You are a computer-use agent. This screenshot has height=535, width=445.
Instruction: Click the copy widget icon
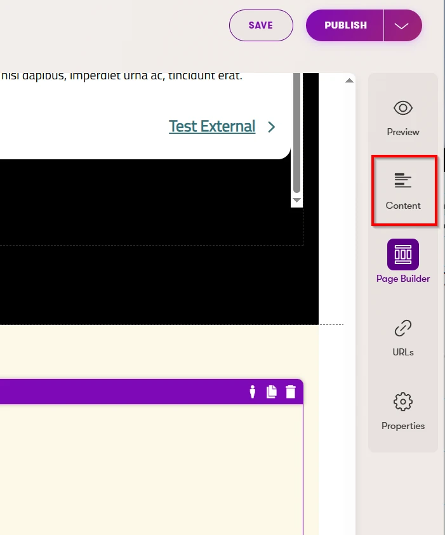[x=272, y=392]
